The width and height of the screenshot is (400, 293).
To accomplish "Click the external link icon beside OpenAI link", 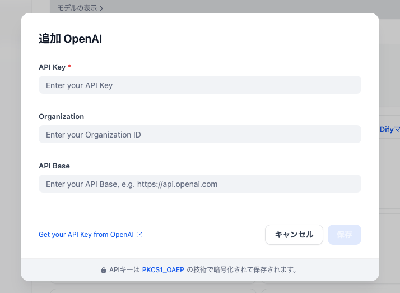I will pyautogui.click(x=139, y=235).
